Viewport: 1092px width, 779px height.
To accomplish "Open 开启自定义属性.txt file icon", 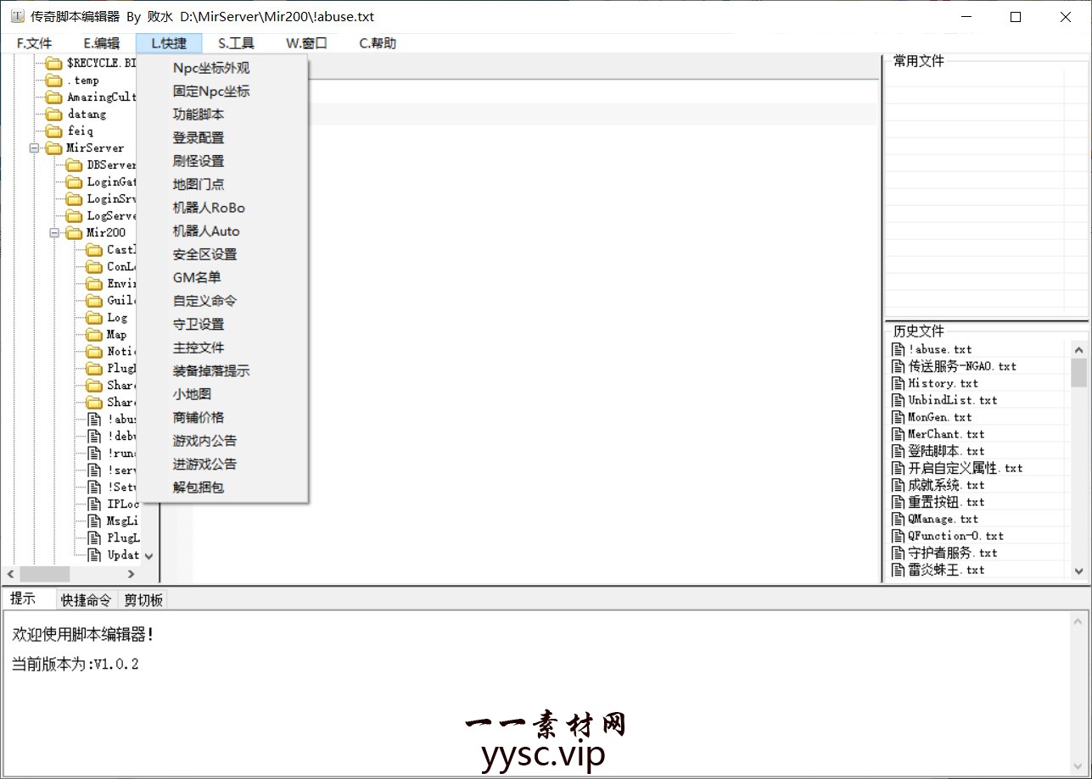I will point(899,468).
